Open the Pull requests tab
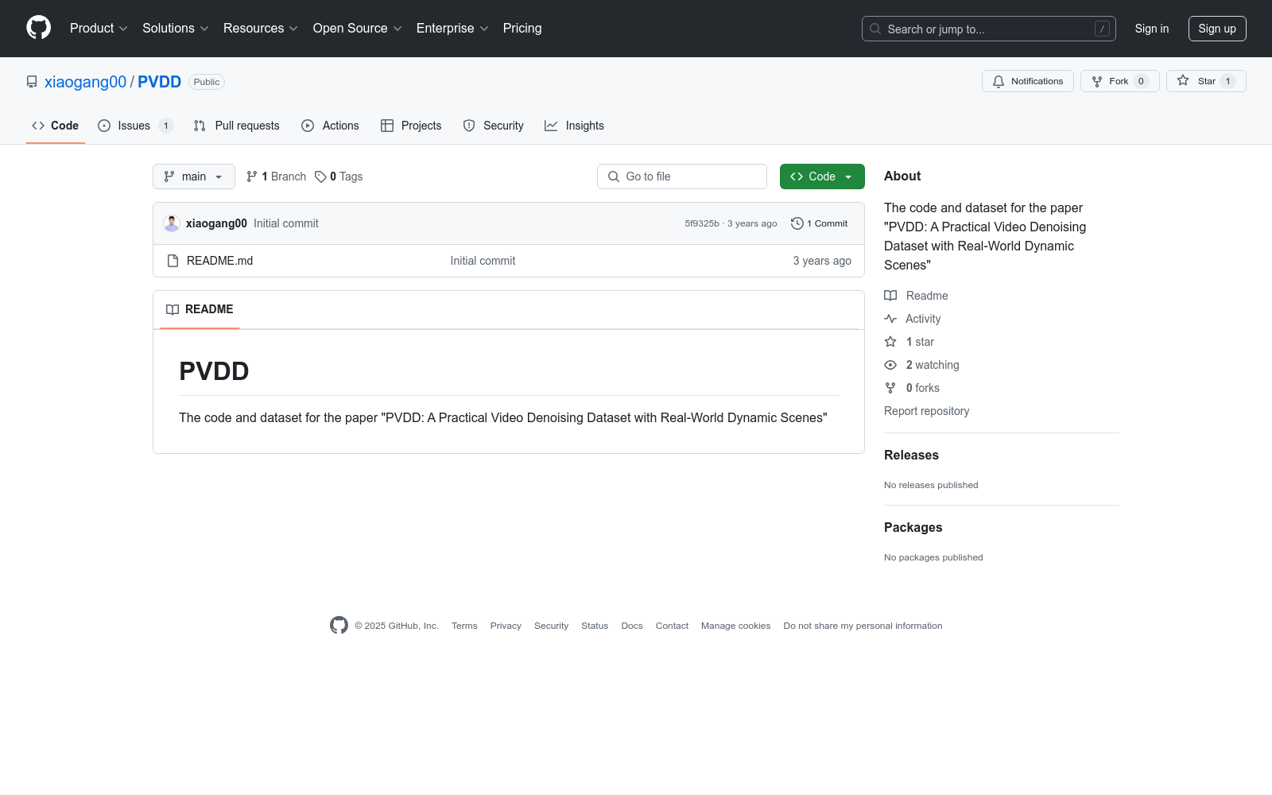Viewport: 1272px width, 795px height. [x=237, y=126]
